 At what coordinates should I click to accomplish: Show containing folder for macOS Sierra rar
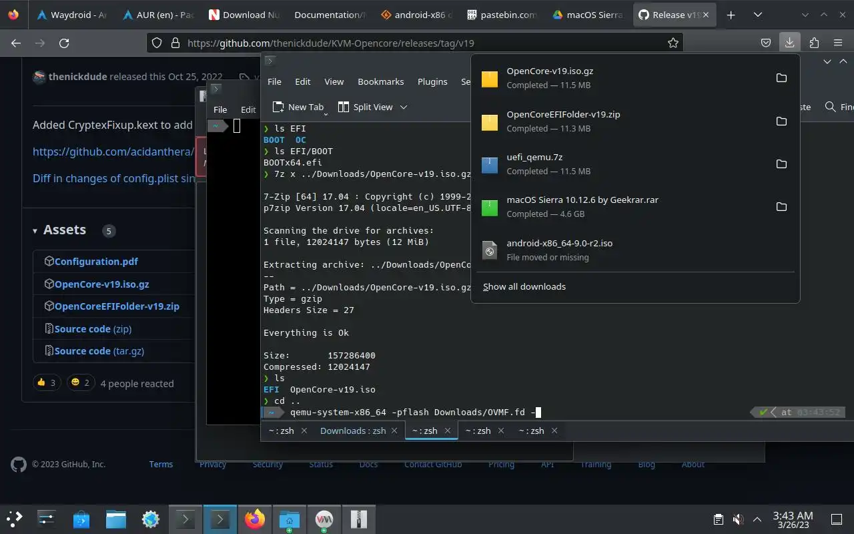781,206
